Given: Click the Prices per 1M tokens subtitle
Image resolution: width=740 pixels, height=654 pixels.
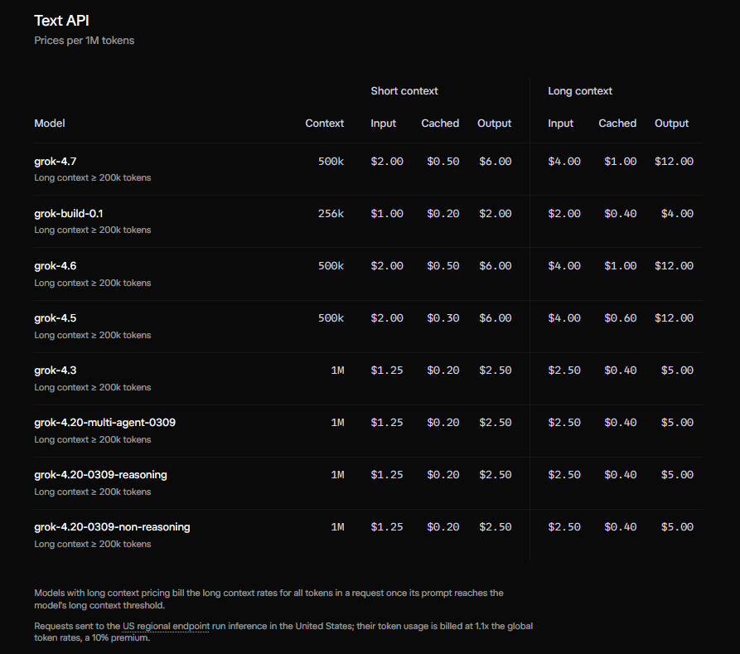Looking at the screenshot, I should point(84,41).
